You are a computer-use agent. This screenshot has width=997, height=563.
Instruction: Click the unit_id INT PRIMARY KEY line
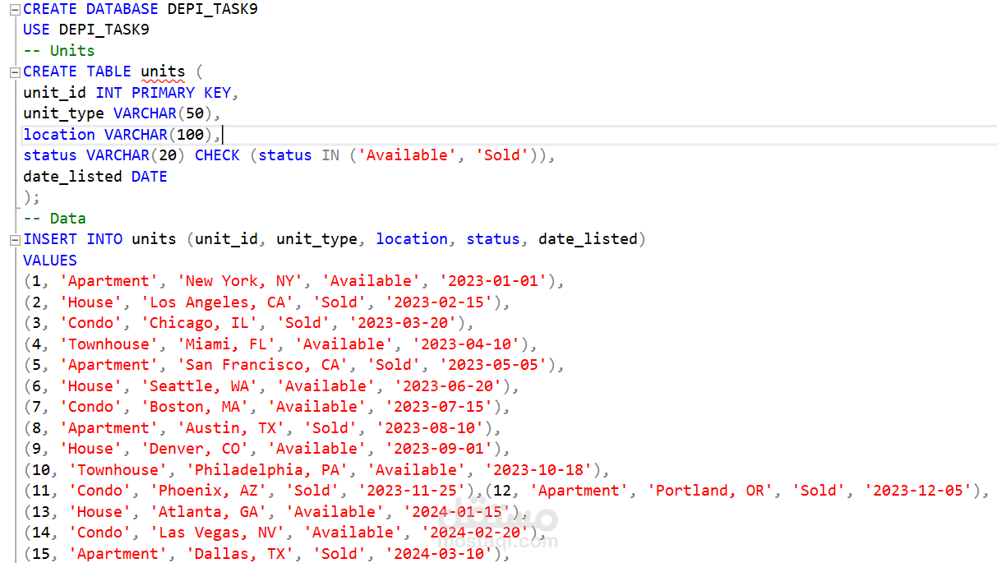(123, 92)
